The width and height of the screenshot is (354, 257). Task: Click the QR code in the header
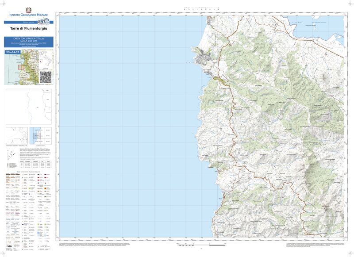pos(46,77)
